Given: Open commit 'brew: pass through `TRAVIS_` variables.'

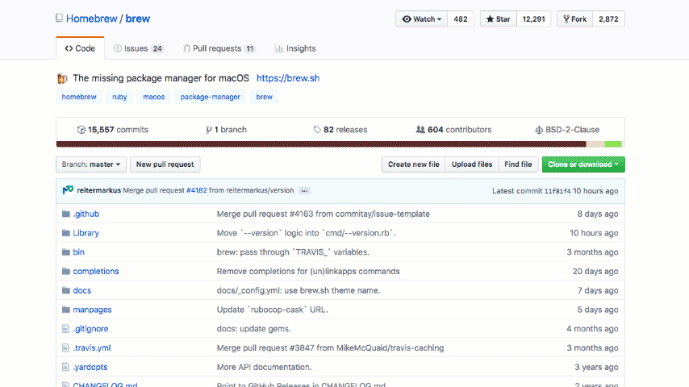Looking at the screenshot, I should pos(293,252).
